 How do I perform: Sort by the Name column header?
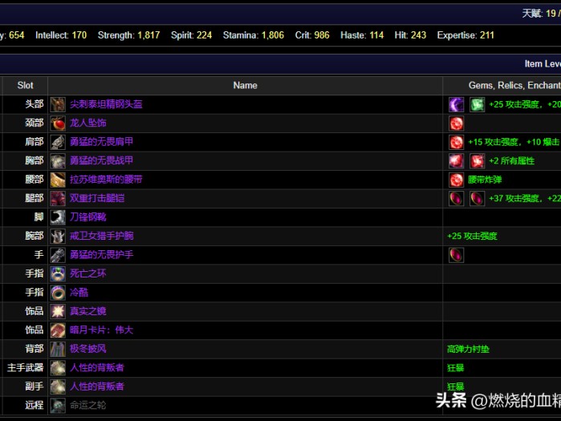pyautogui.click(x=245, y=85)
